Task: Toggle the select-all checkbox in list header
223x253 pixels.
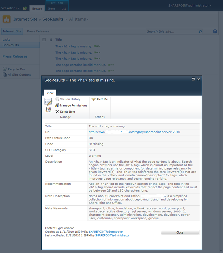Action: 44,40
